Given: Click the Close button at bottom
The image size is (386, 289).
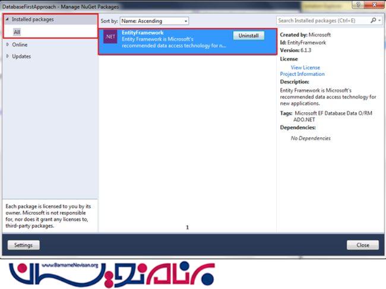Looking at the screenshot, I should coord(363,245).
